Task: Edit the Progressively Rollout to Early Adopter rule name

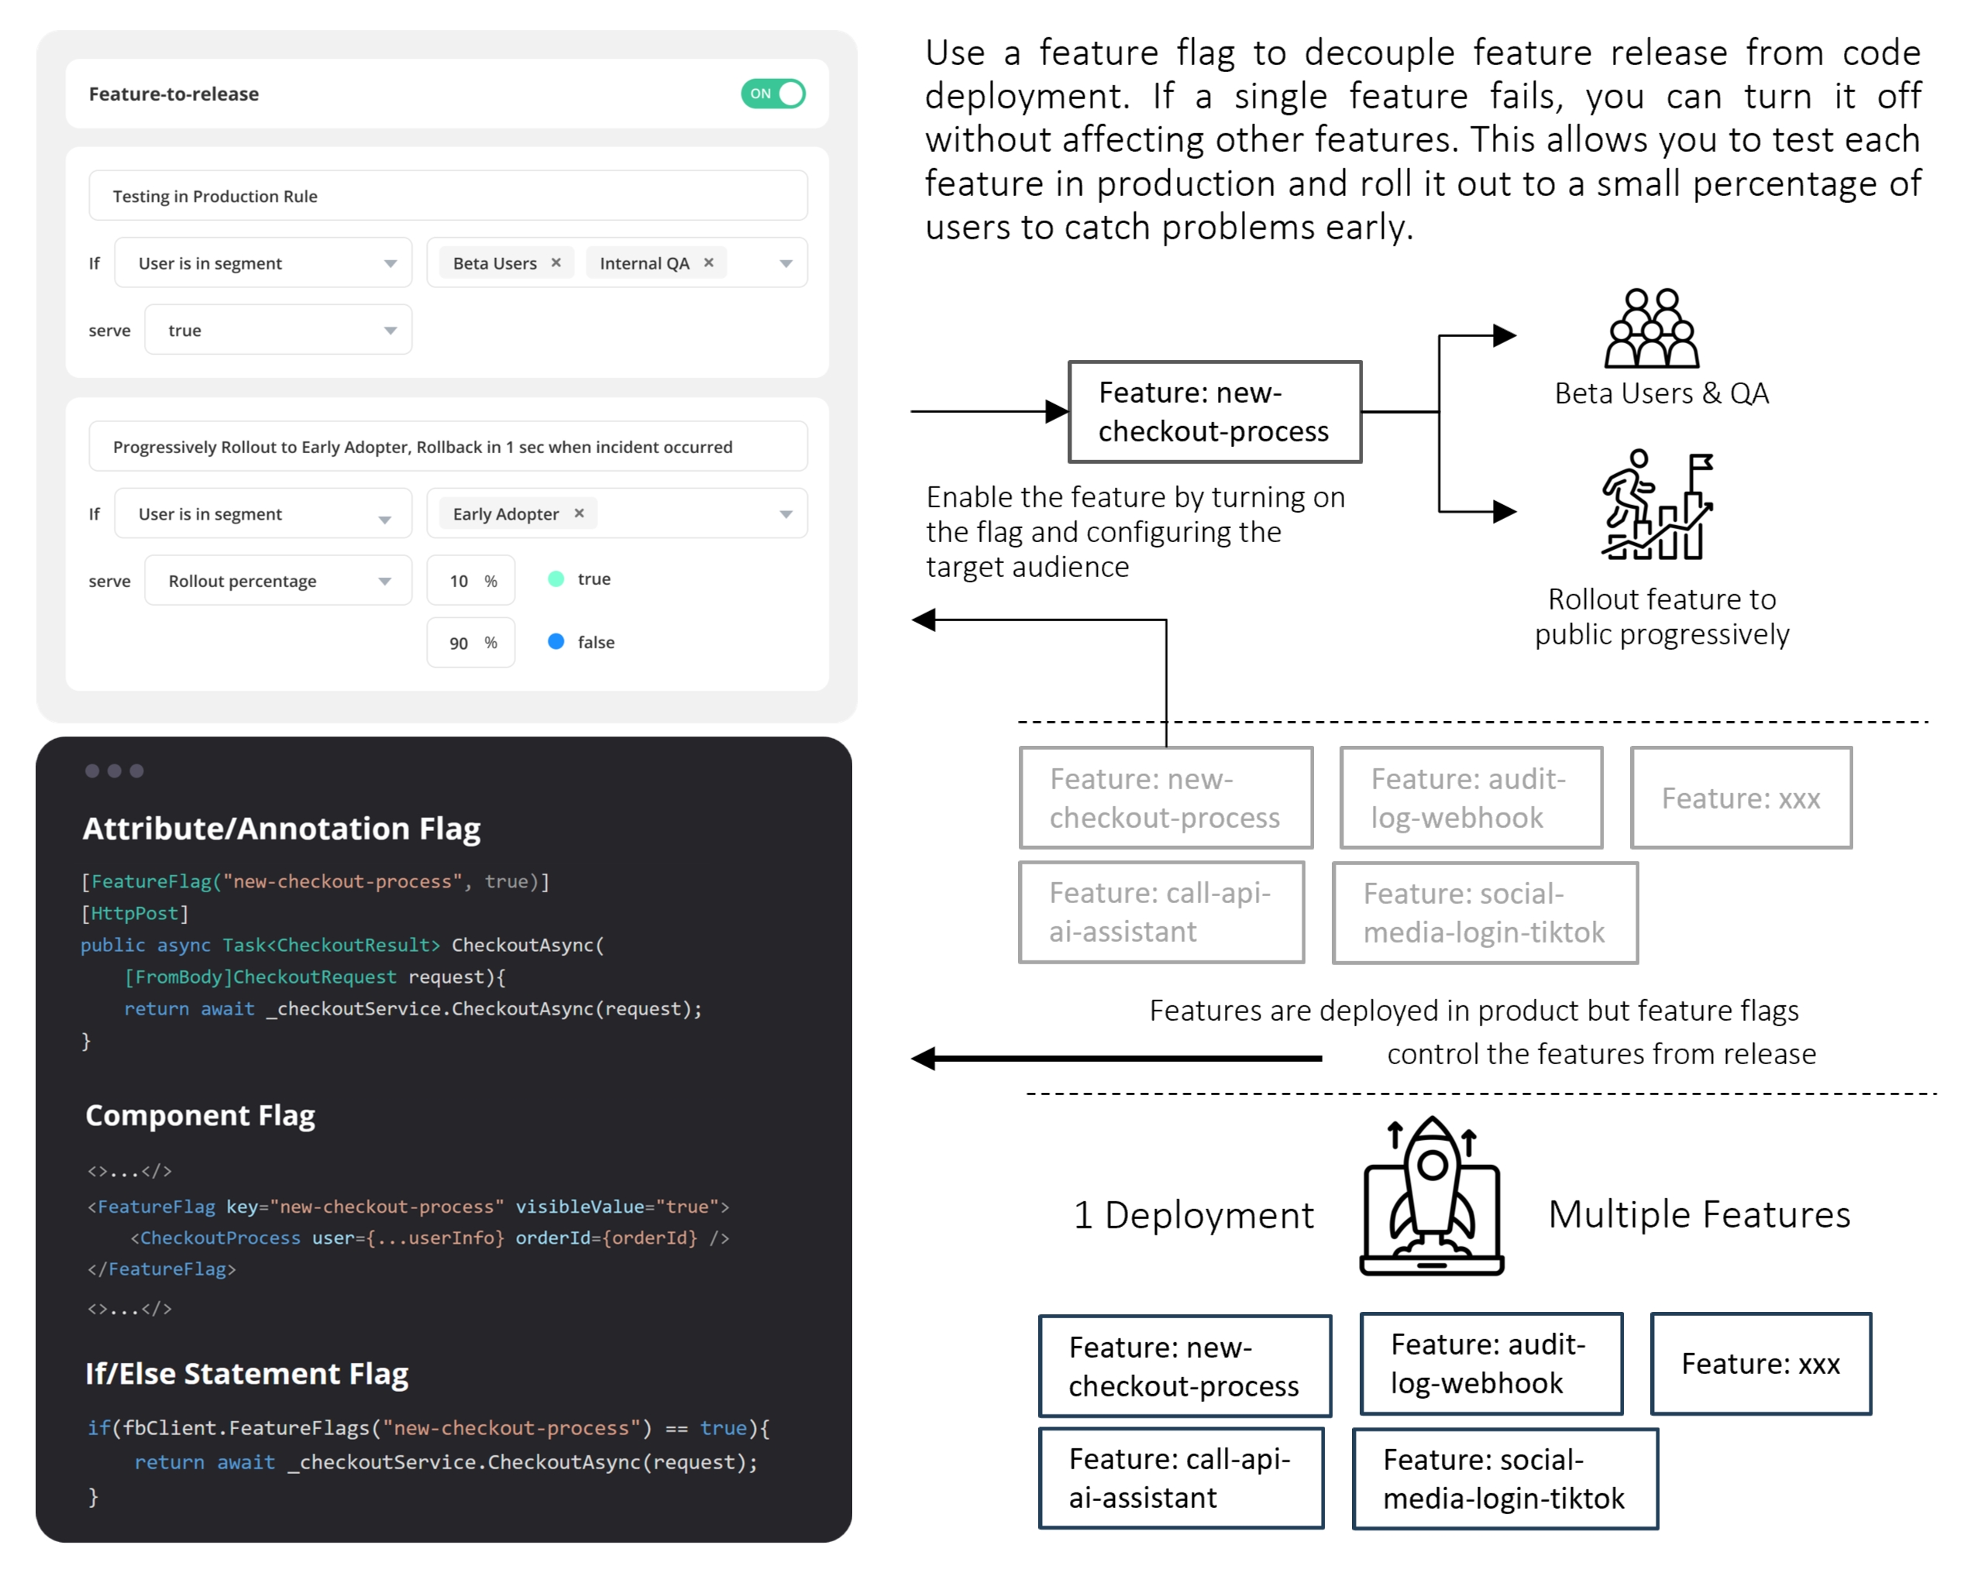Action: click(x=448, y=446)
